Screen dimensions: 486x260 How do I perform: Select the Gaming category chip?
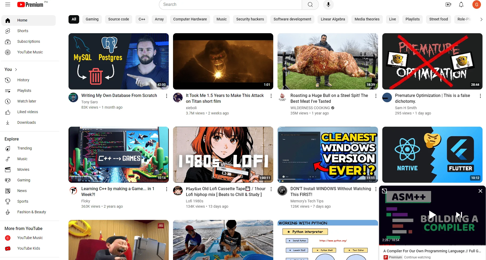coord(92,19)
